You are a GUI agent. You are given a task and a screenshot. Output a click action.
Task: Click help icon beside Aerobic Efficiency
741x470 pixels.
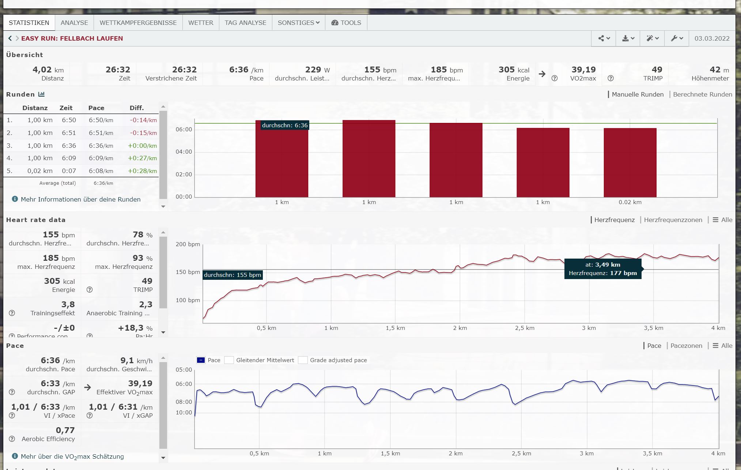(x=12, y=439)
